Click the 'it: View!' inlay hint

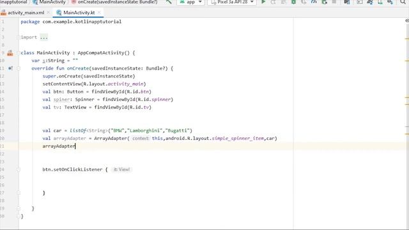click(x=121, y=169)
